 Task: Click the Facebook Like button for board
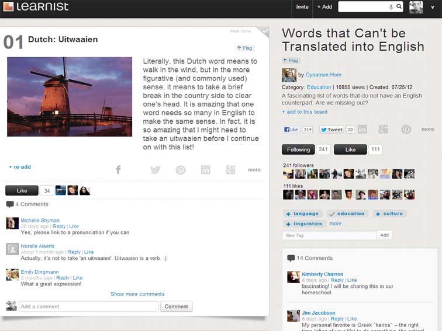(x=291, y=130)
